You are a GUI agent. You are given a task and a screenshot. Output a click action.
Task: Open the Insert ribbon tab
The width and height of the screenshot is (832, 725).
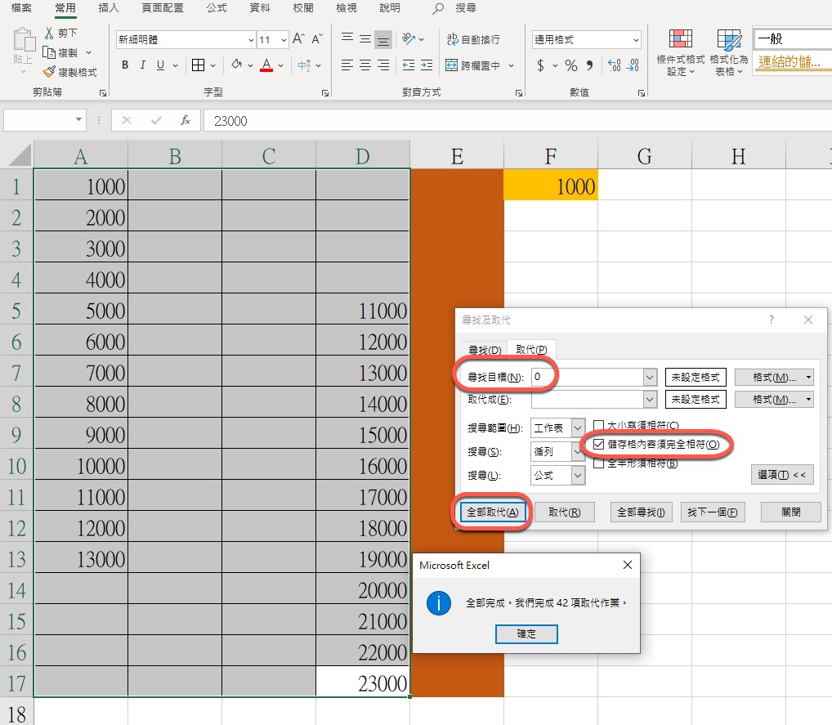(108, 8)
